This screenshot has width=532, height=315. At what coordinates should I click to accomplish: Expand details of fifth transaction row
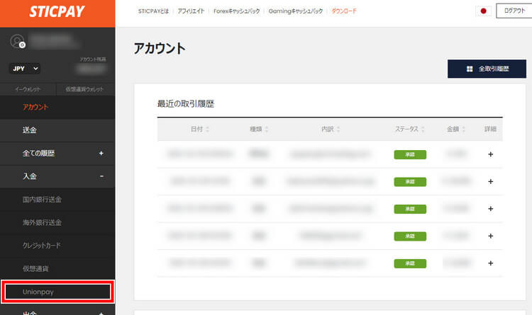point(491,263)
